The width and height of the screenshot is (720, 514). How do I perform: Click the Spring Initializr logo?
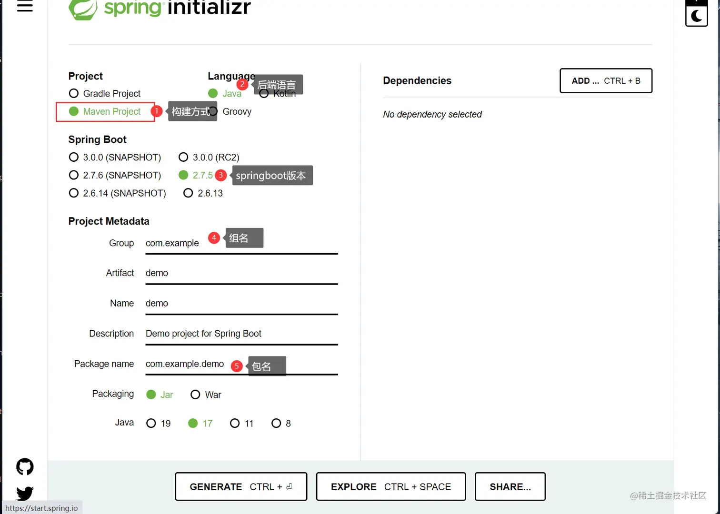coord(160,9)
